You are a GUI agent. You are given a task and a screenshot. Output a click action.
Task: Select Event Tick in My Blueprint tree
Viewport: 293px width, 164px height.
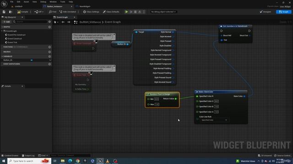point(12,42)
